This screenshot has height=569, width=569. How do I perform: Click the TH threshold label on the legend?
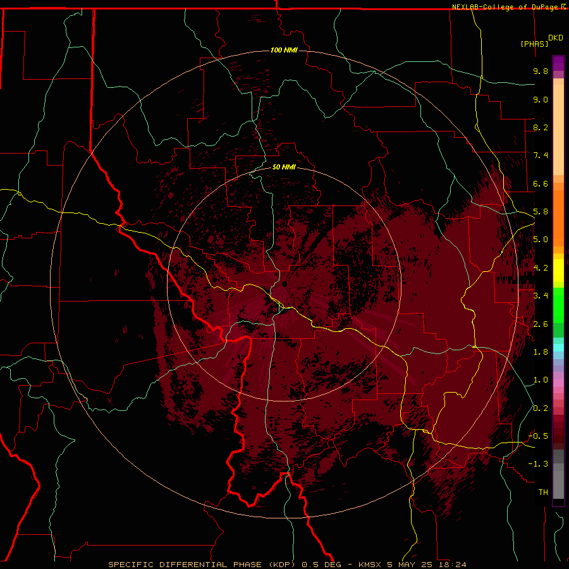coord(543,493)
